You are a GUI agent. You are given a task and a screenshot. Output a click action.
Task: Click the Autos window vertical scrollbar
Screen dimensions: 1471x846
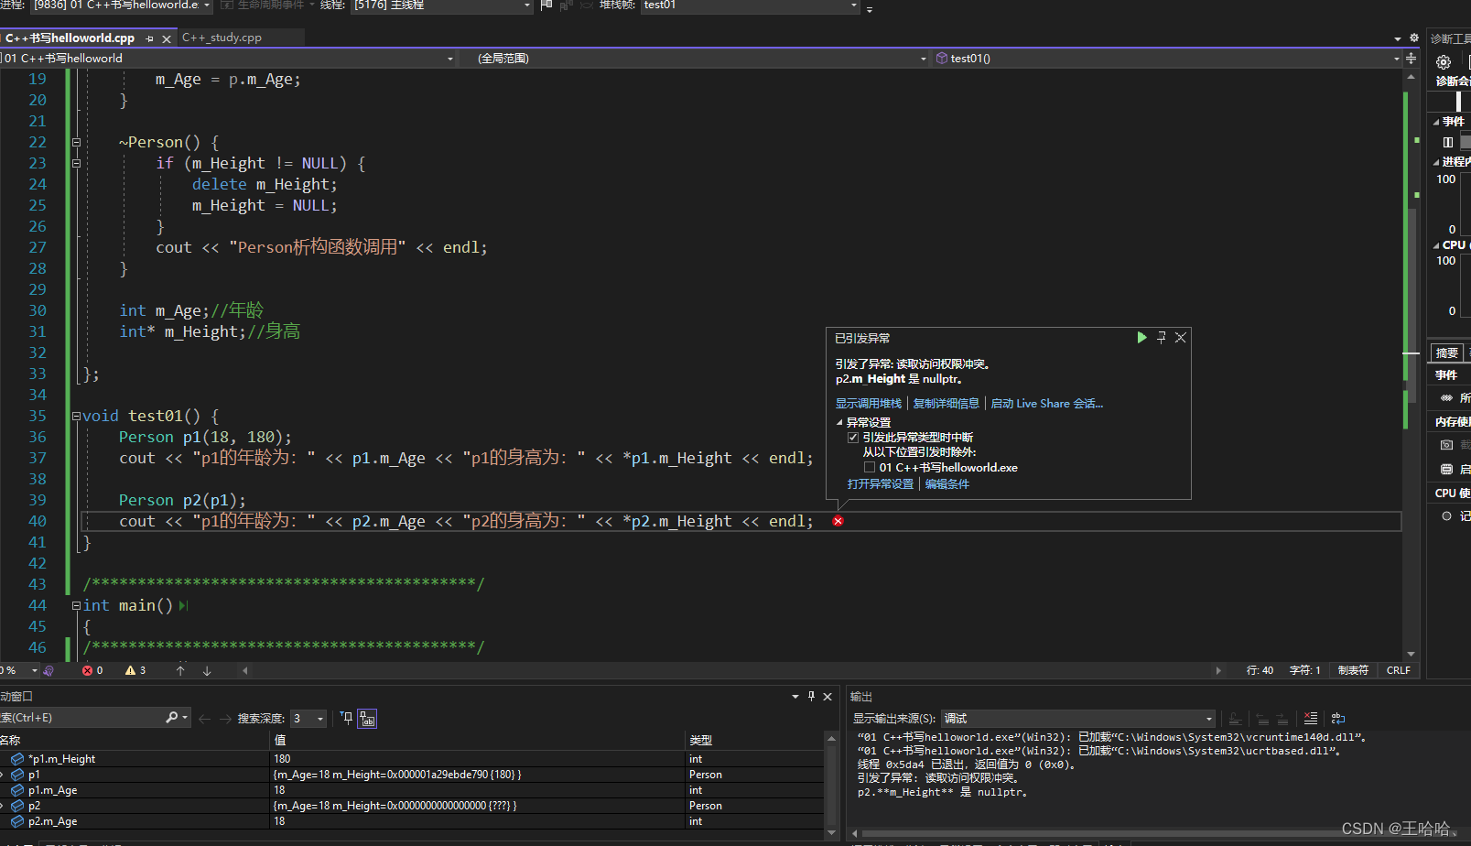pos(831,785)
